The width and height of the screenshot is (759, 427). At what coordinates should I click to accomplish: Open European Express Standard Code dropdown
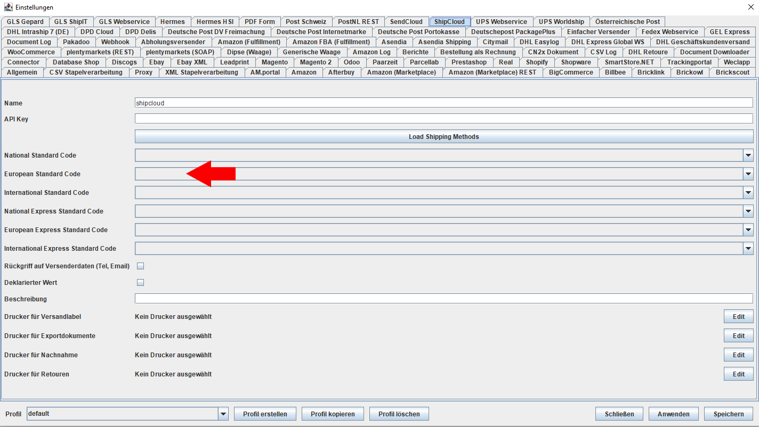coord(443,230)
